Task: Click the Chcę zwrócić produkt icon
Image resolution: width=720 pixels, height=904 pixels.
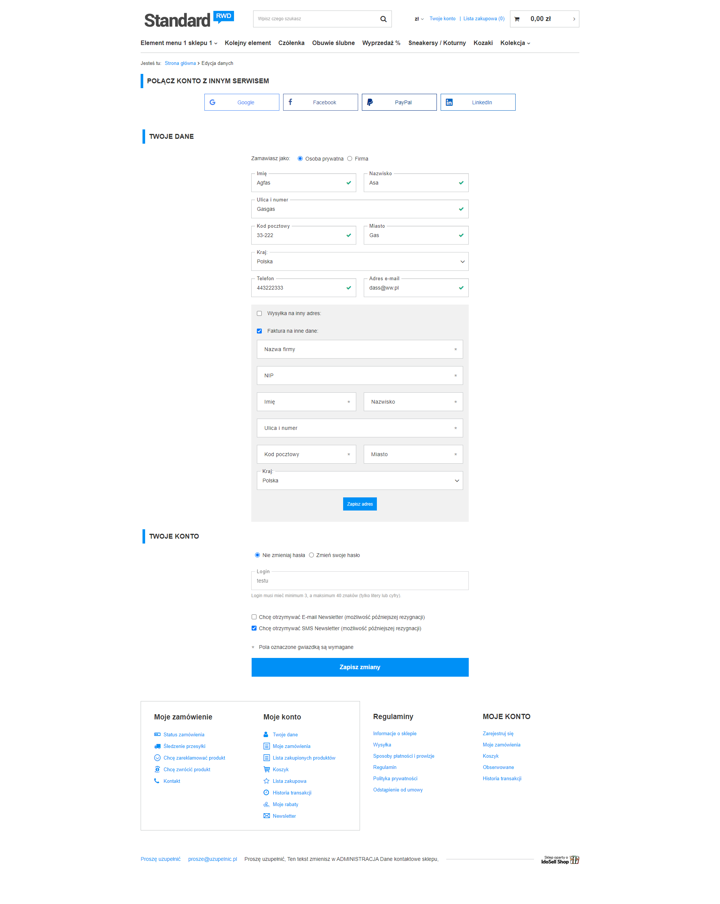Action: 157,769
